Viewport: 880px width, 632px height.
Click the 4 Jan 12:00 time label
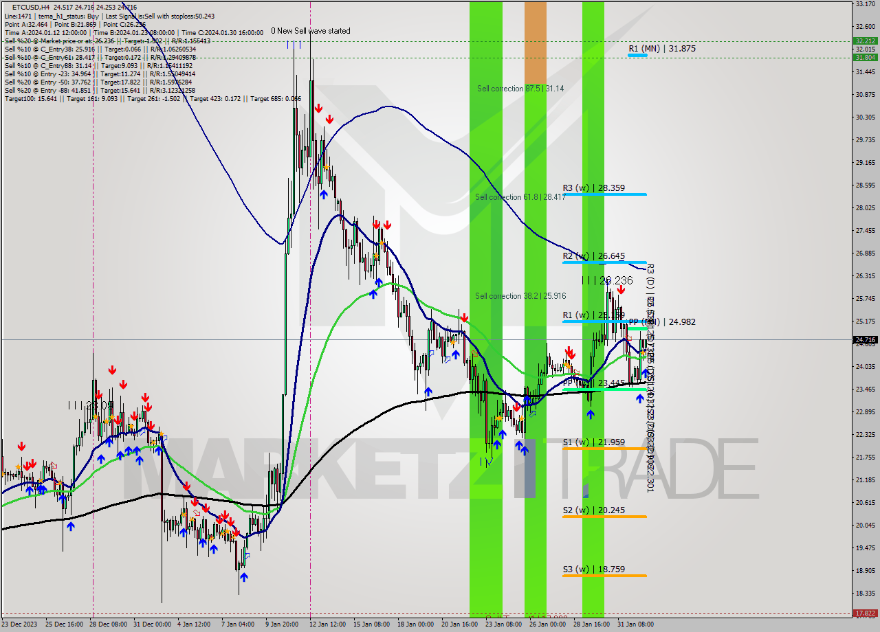193,624
